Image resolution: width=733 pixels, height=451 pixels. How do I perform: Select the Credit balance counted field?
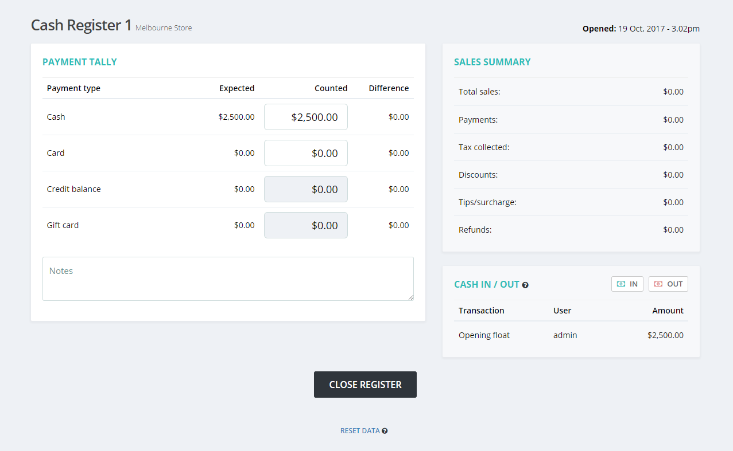pyautogui.click(x=305, y=189)
